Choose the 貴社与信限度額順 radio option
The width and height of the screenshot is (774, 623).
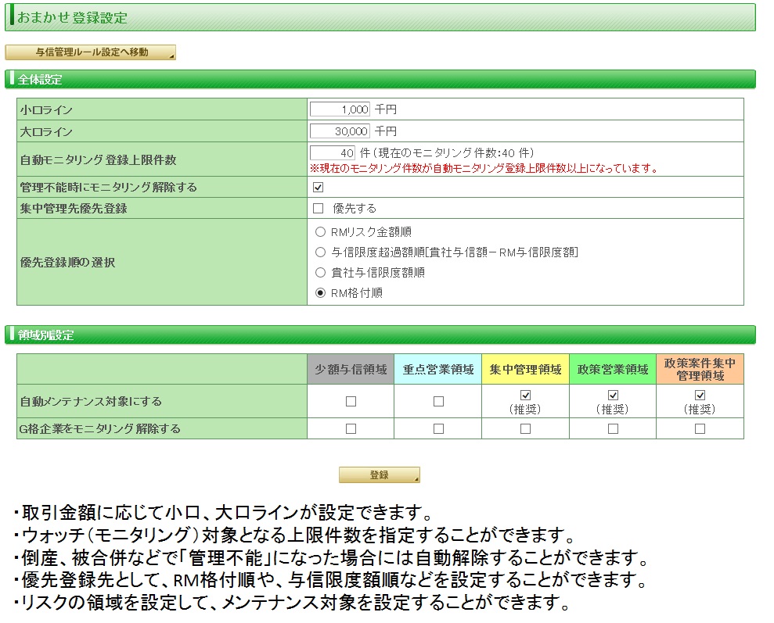pos(320,273)
